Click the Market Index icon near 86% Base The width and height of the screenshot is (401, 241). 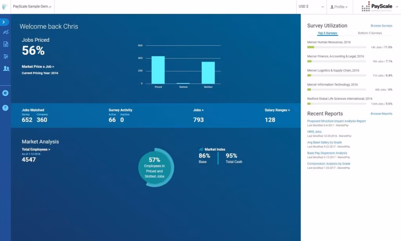point(202,149)
